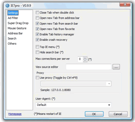The width and height of the screenshot is (135, 122).
Task: Dismiss dialog with Cancel button
Action: click(118, 114)
